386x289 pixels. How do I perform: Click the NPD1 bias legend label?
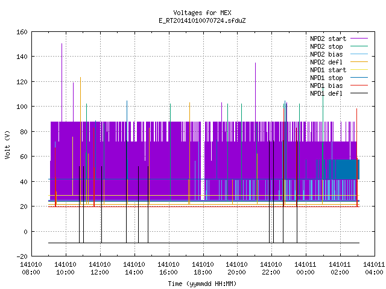pyautogui.click(x=326, y=85)
